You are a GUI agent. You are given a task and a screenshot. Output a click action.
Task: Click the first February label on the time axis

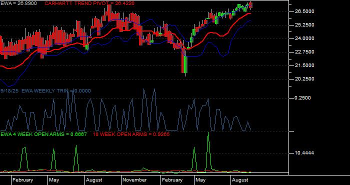point(22,180)
